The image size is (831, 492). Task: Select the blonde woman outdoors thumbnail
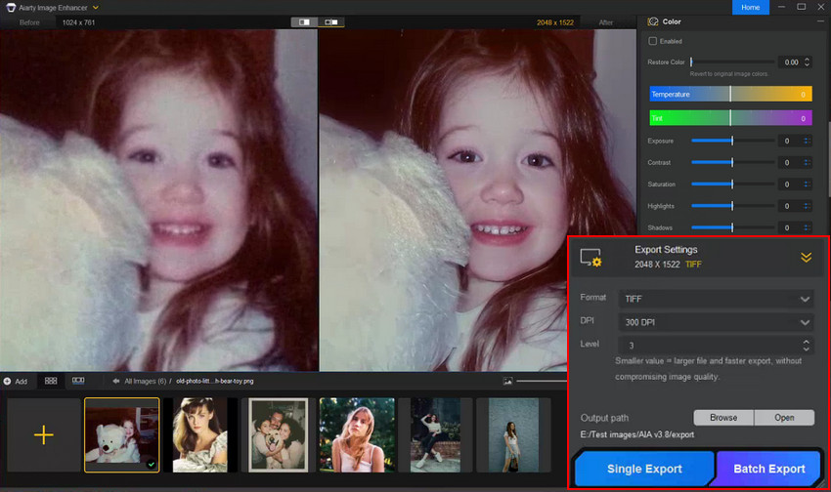[x=357, y=434]
